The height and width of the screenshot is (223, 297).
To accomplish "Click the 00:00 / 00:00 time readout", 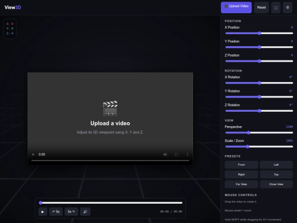I will (x=171, y=211).
